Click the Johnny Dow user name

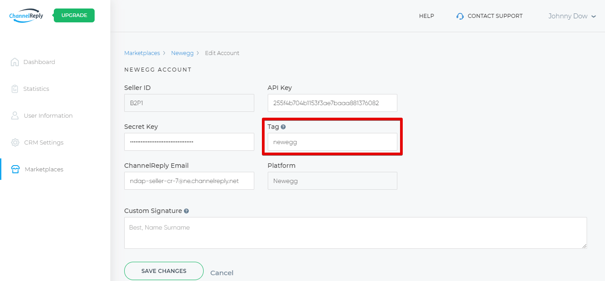pyautogui.click(x=568, y=16)
